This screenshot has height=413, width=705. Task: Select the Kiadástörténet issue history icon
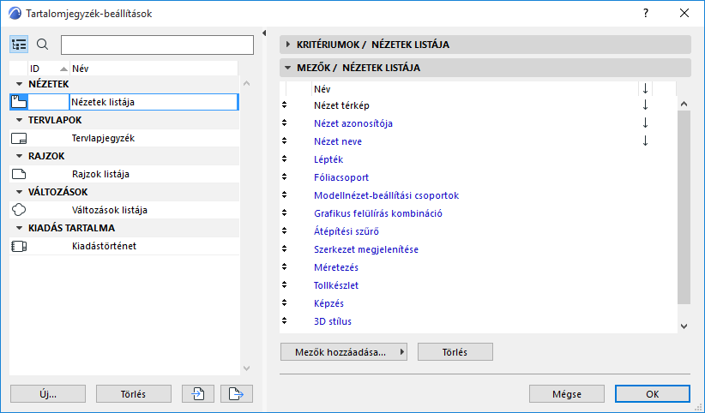coord(20,246)
